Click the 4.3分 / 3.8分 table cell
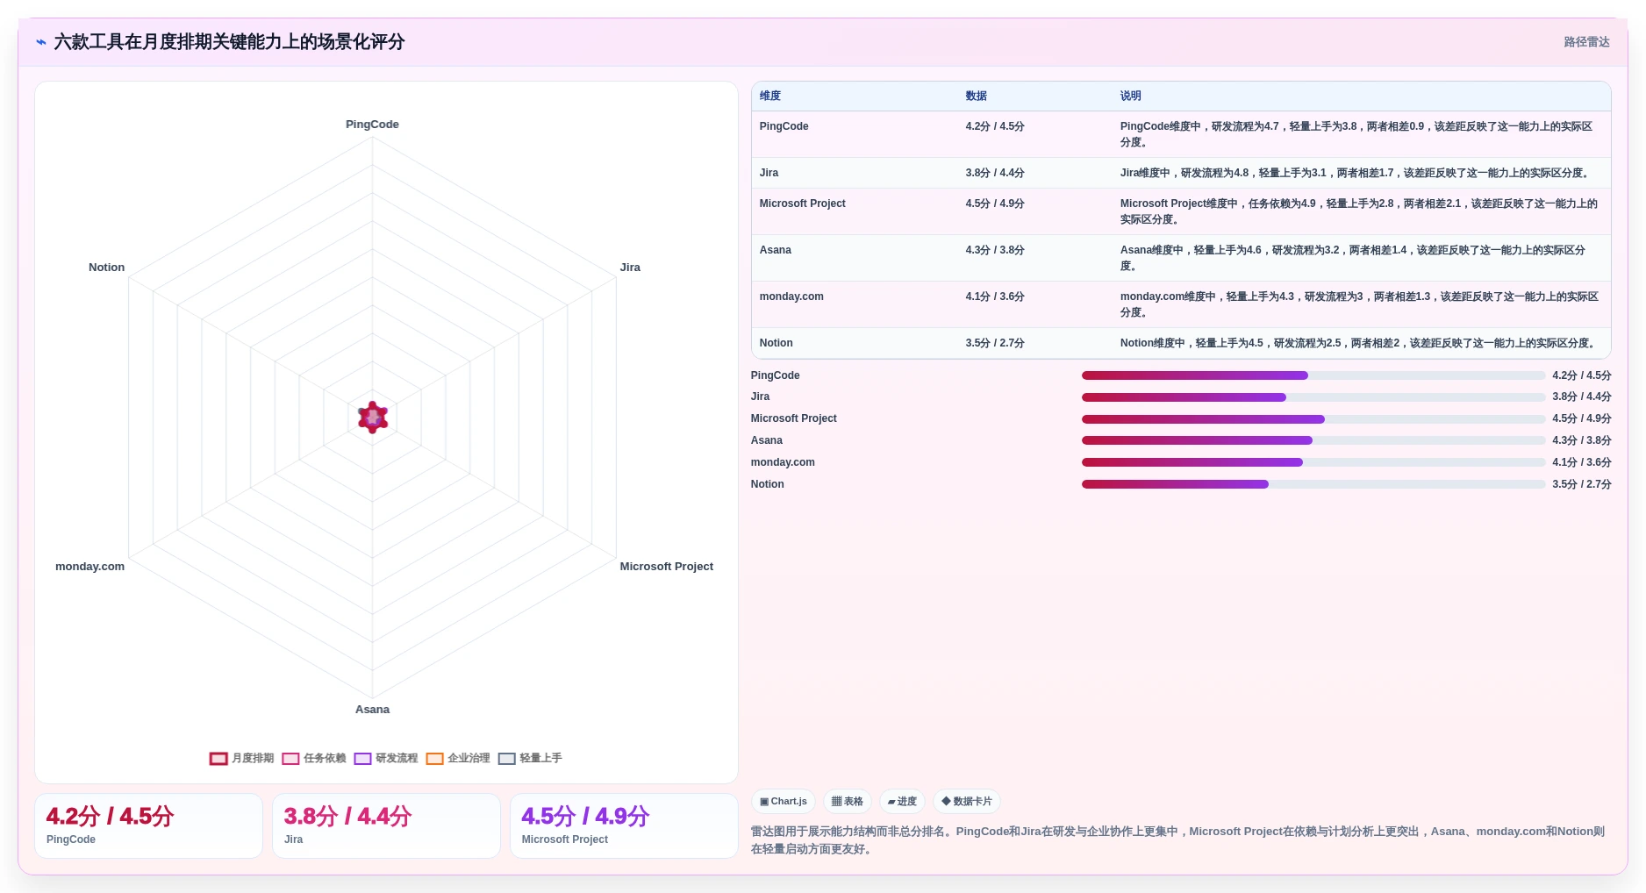1646x893 pixels. pos(995,250)
